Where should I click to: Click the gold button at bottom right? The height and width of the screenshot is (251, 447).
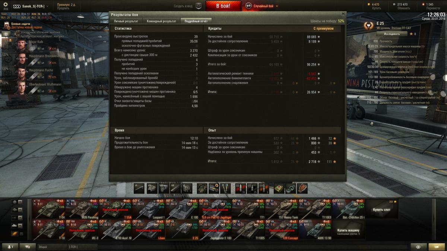437,247
